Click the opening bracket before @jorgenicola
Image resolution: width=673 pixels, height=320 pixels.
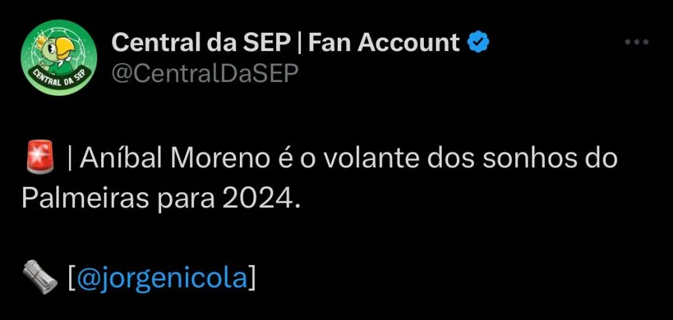(x=72, y=277)
